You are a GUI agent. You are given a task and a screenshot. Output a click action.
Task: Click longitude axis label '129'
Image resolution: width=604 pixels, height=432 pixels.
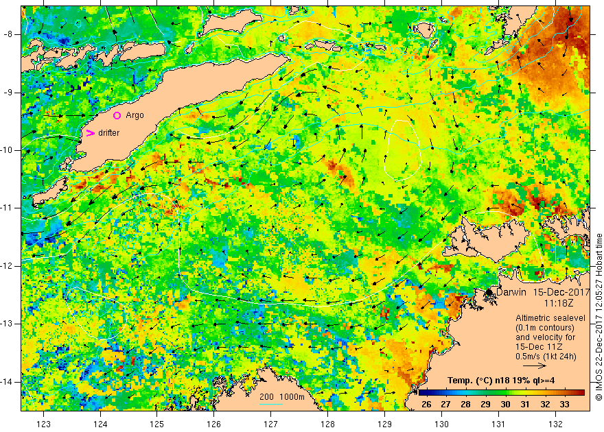384,424
